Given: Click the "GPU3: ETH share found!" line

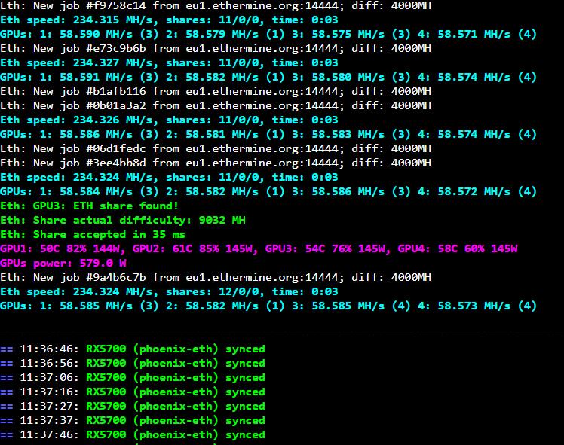Looking at the screenshot, I should click(90, 206).
